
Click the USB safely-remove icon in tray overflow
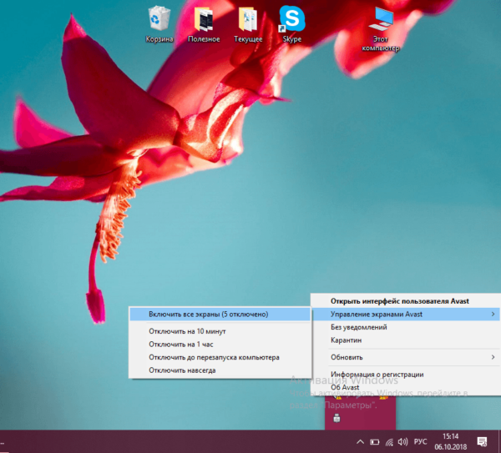tap(337, 418)
